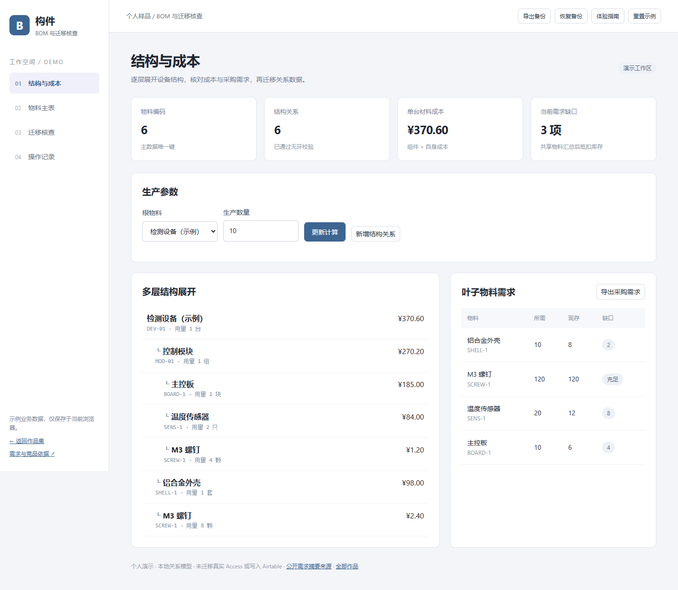Open the 根物料 dropdown
This screenshot has height=590, width=678.
click(x=180, y=231)
